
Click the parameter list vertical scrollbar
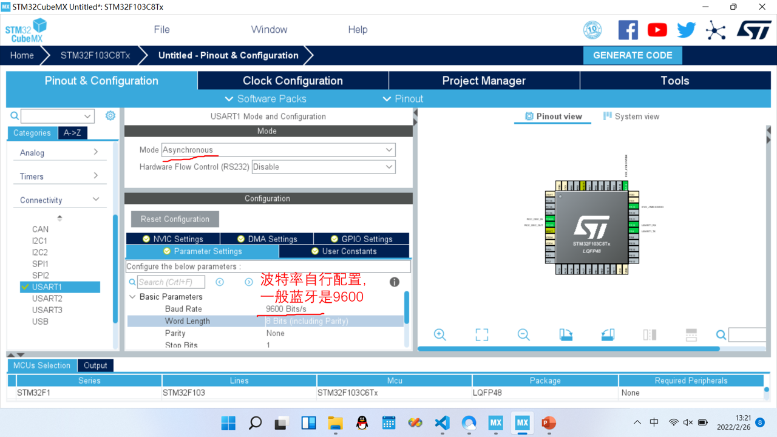click(x=406, y=308)
